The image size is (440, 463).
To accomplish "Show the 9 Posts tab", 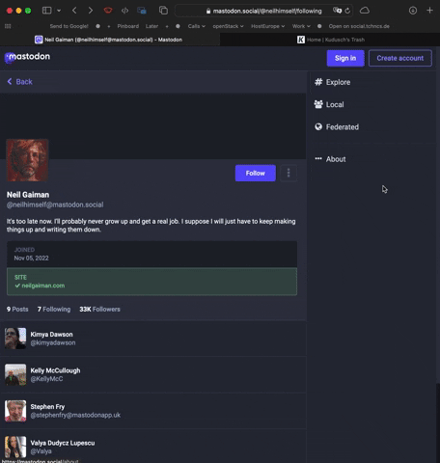I will tap(17, 310).
